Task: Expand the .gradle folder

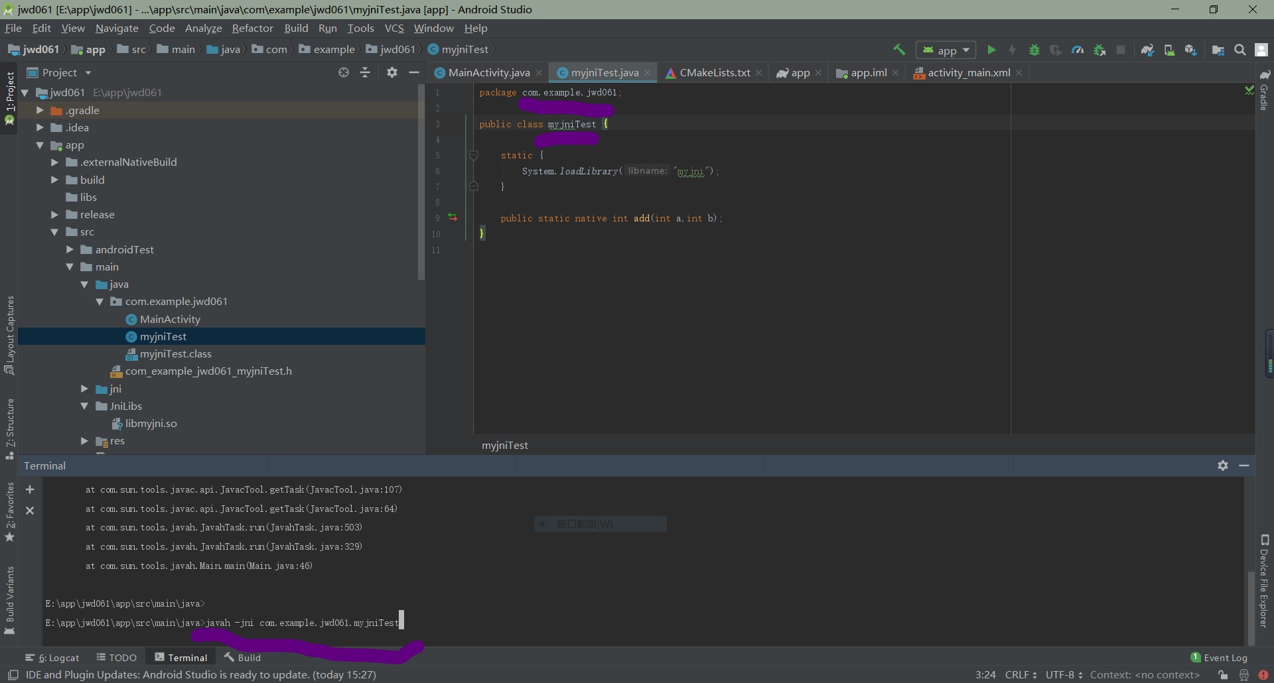Action: coord(40,110)
